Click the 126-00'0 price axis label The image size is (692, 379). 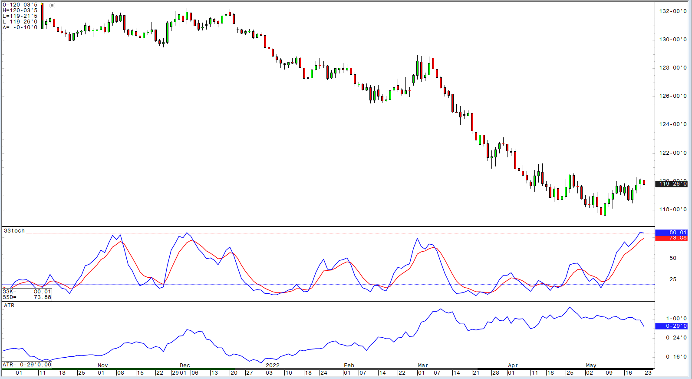click(x=673, y=96)
